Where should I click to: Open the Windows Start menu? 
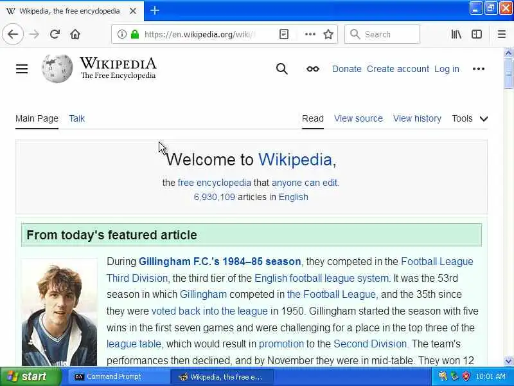30,376
